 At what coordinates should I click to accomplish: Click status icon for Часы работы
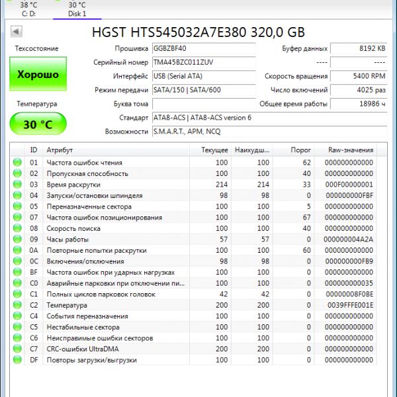click(17, 240)
